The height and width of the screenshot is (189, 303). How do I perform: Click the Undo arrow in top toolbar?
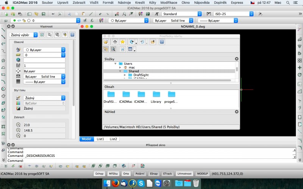click(100, 14)
